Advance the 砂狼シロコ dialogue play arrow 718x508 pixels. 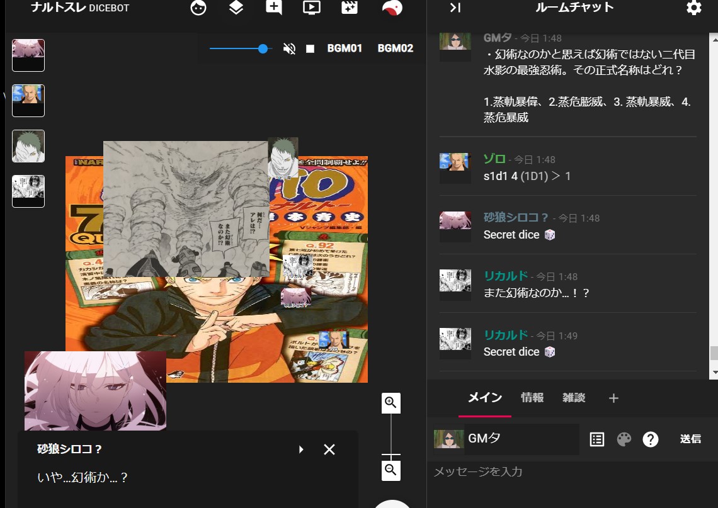301,449
